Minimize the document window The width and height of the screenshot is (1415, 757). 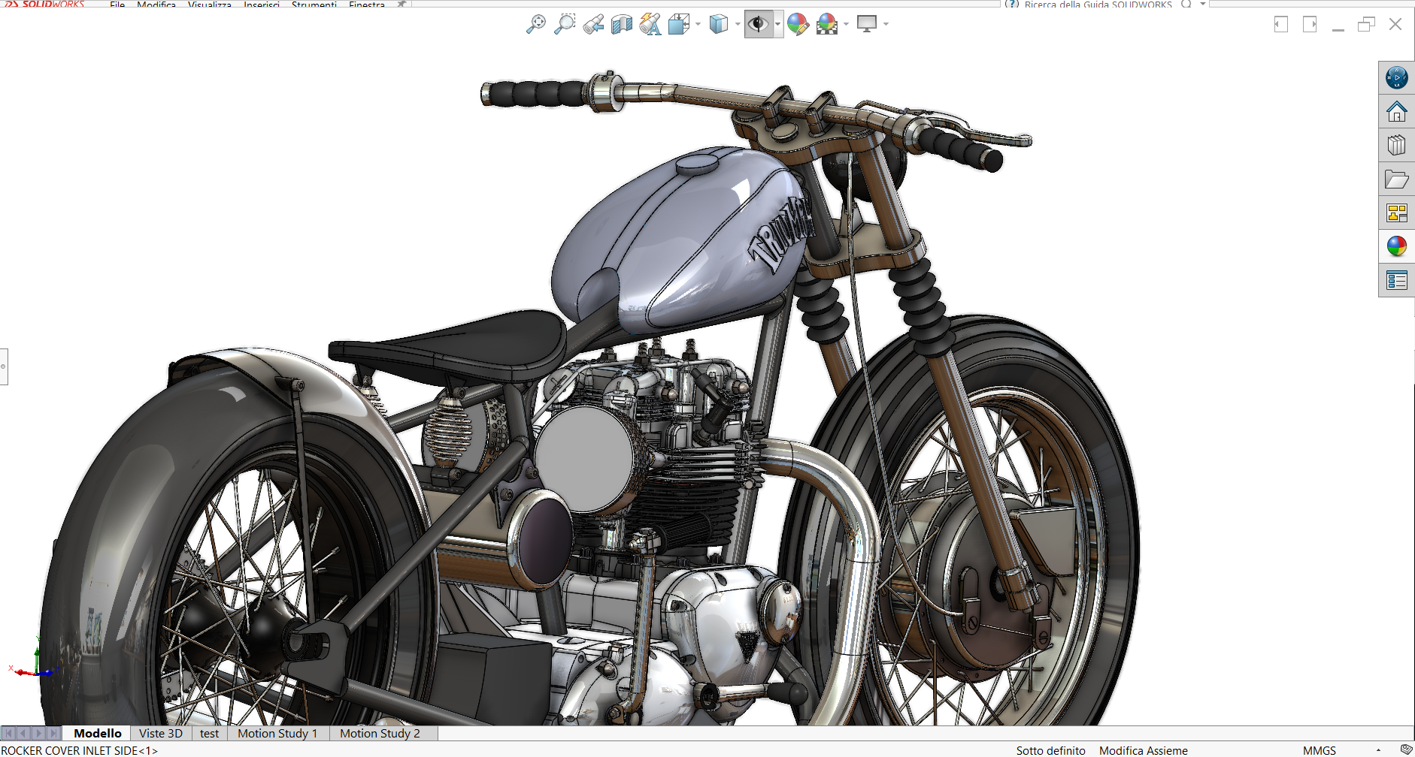point(1338,29)
